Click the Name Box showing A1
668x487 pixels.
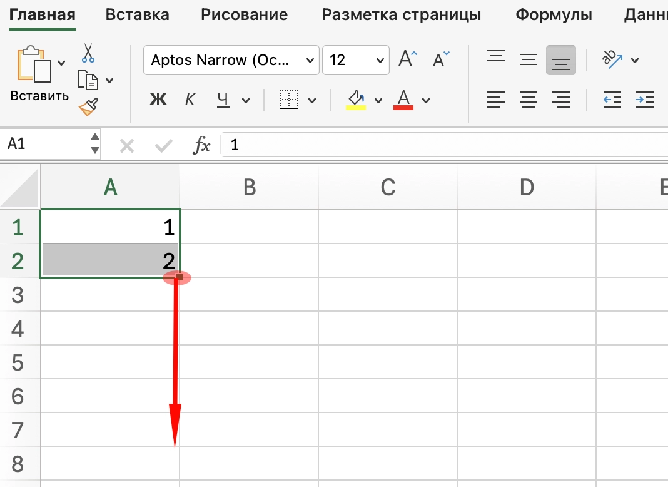pos(44,144)
